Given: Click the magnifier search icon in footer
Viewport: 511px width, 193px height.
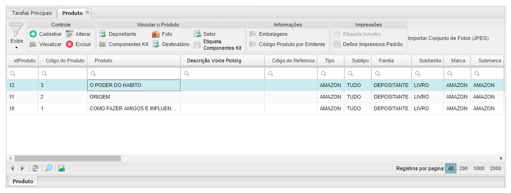Looking at the screenshot, I should coord(49,168).
